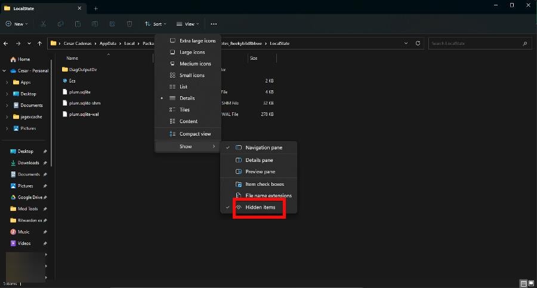Toggle the Hidden items option

click(260, 207)
